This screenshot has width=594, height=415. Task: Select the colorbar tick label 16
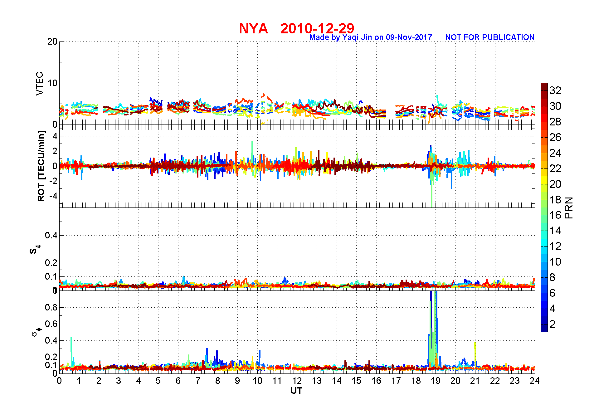click(555, 215)
